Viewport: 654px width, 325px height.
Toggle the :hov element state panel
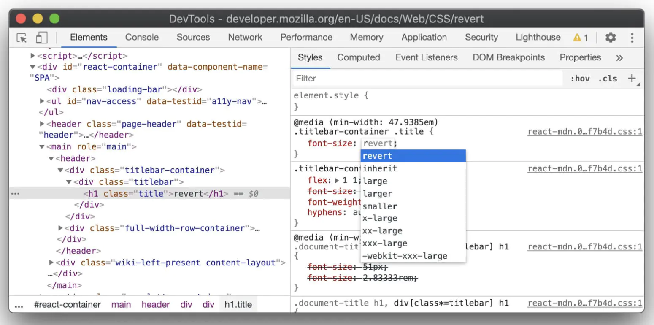coord(580,79)
